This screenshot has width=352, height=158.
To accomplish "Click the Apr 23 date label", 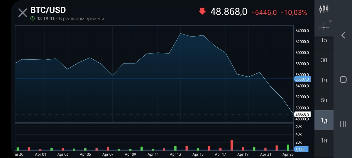I will click(x=288, y=154).
